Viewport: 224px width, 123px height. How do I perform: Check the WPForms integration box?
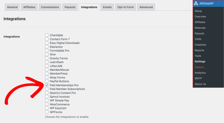coord(47,112)
